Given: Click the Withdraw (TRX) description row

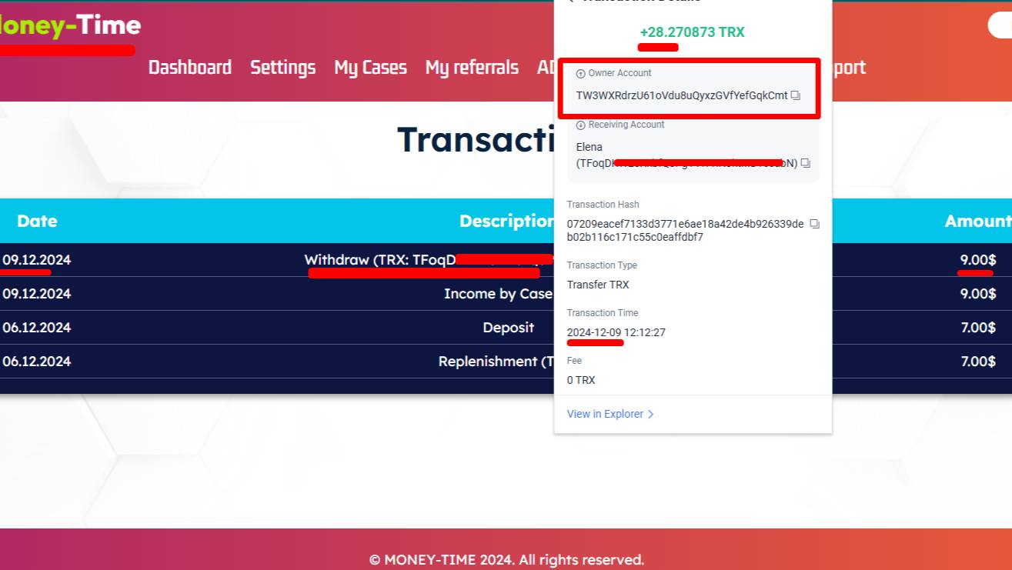Looking at the screenshot, I should coord(429,260).
